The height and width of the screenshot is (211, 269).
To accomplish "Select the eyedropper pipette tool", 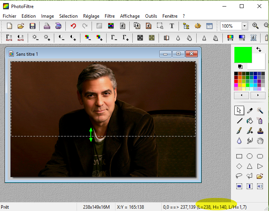I will 250,110.
